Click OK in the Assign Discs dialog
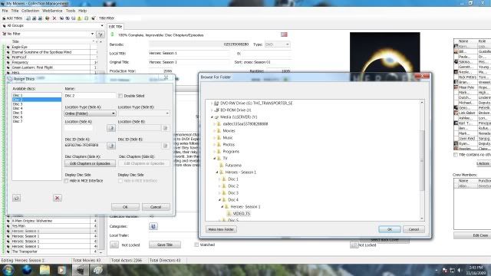Screen dimensions: 491x276 coord(125,207)
